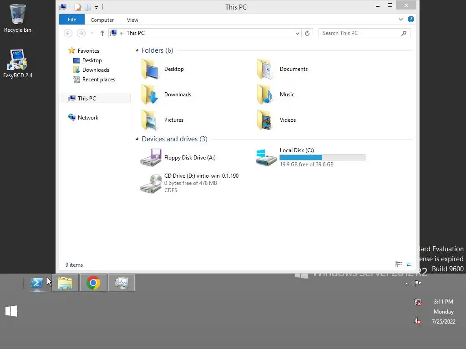Image resolution: width=466 pixels, height=349 pixels.
Task: Select Floppy Disk Drive (A:)
Action: (x=178, y=158)
